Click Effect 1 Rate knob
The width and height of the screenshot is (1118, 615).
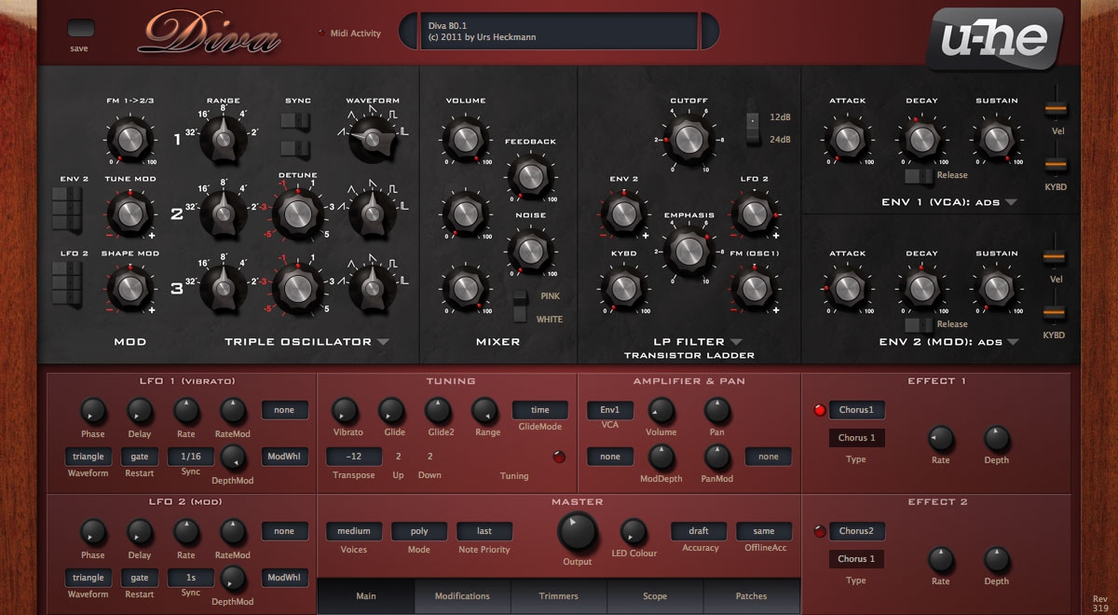941,438
